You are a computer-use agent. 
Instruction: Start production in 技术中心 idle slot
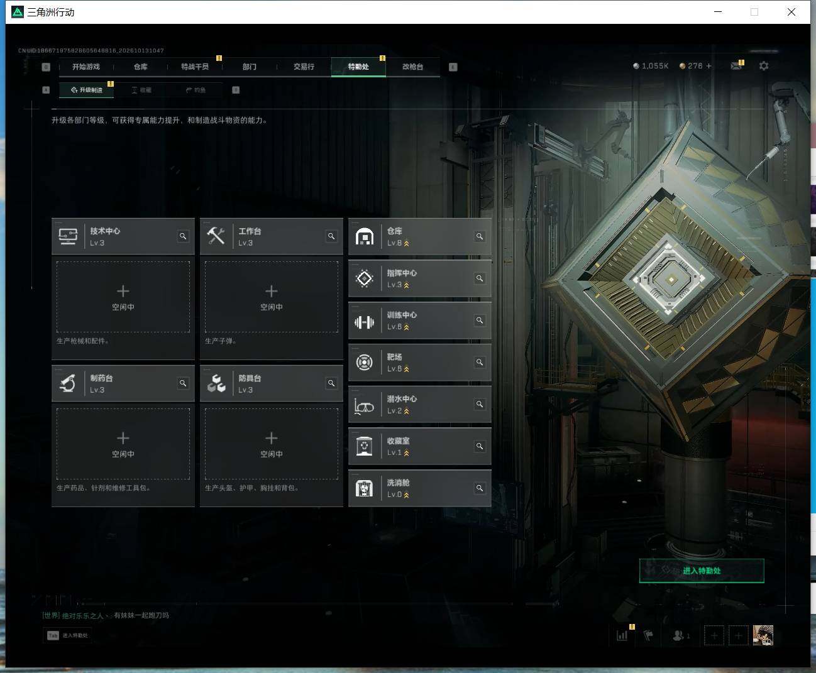coord(123,297)
